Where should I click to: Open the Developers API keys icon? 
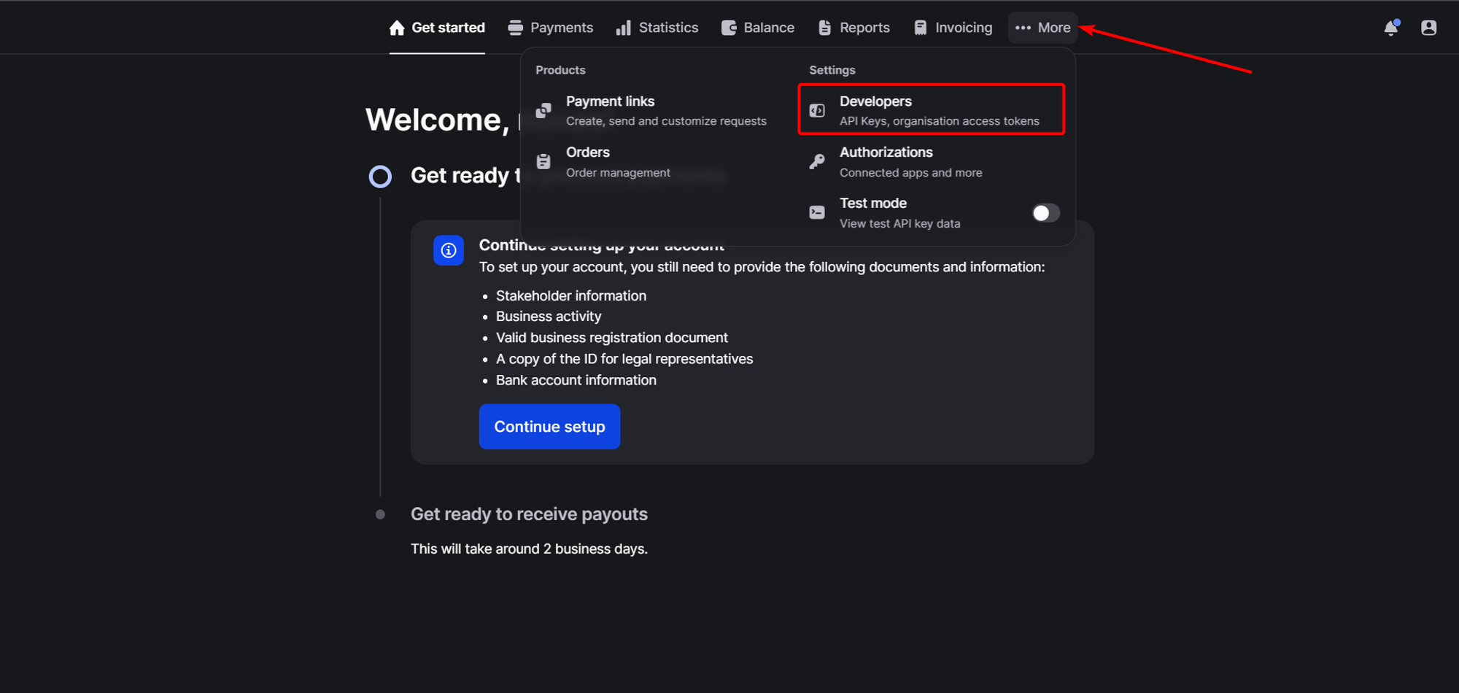pos(816,109)
